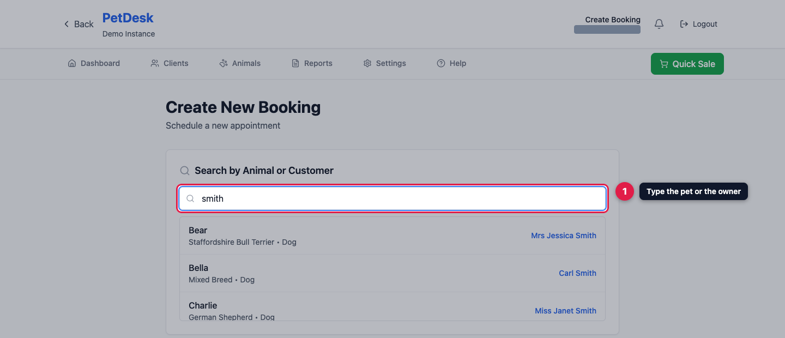Select the Bear search result

392,236
